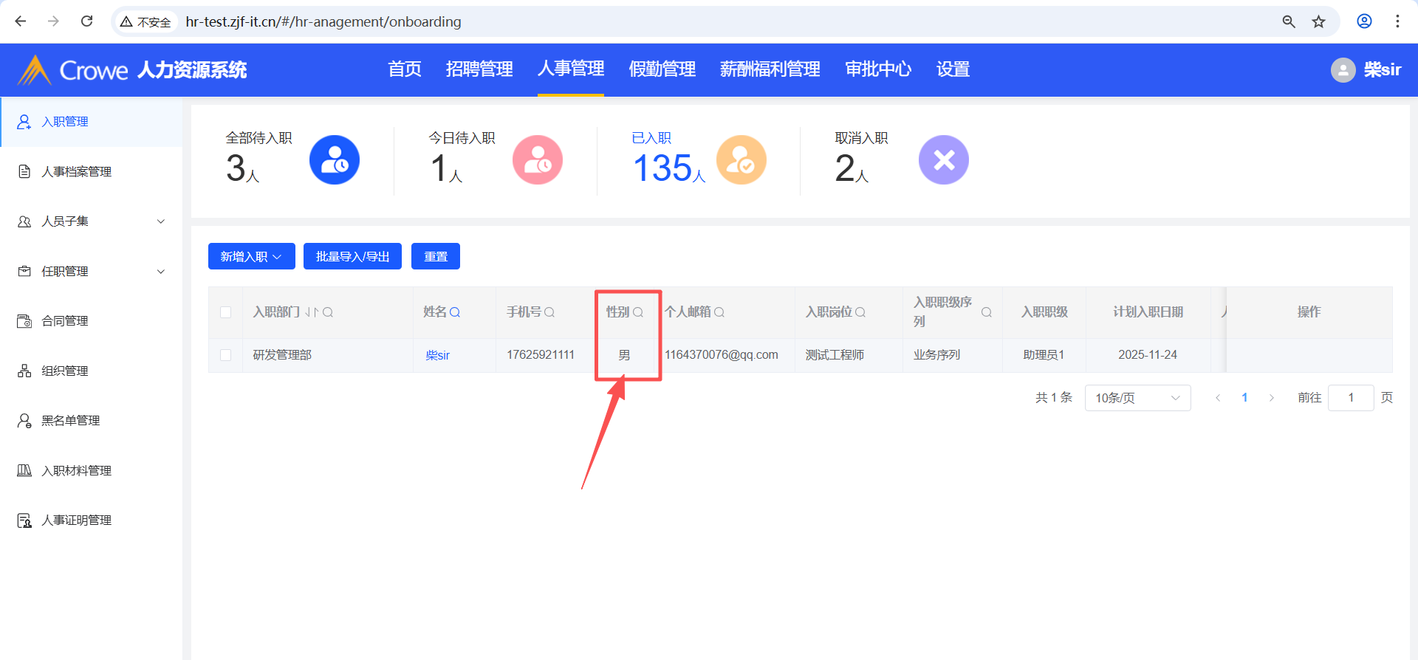Image resolution: width=1418 pixels, height=660 pixels.
Task: Go to 首页 in the top navigation
Action: 405,69
